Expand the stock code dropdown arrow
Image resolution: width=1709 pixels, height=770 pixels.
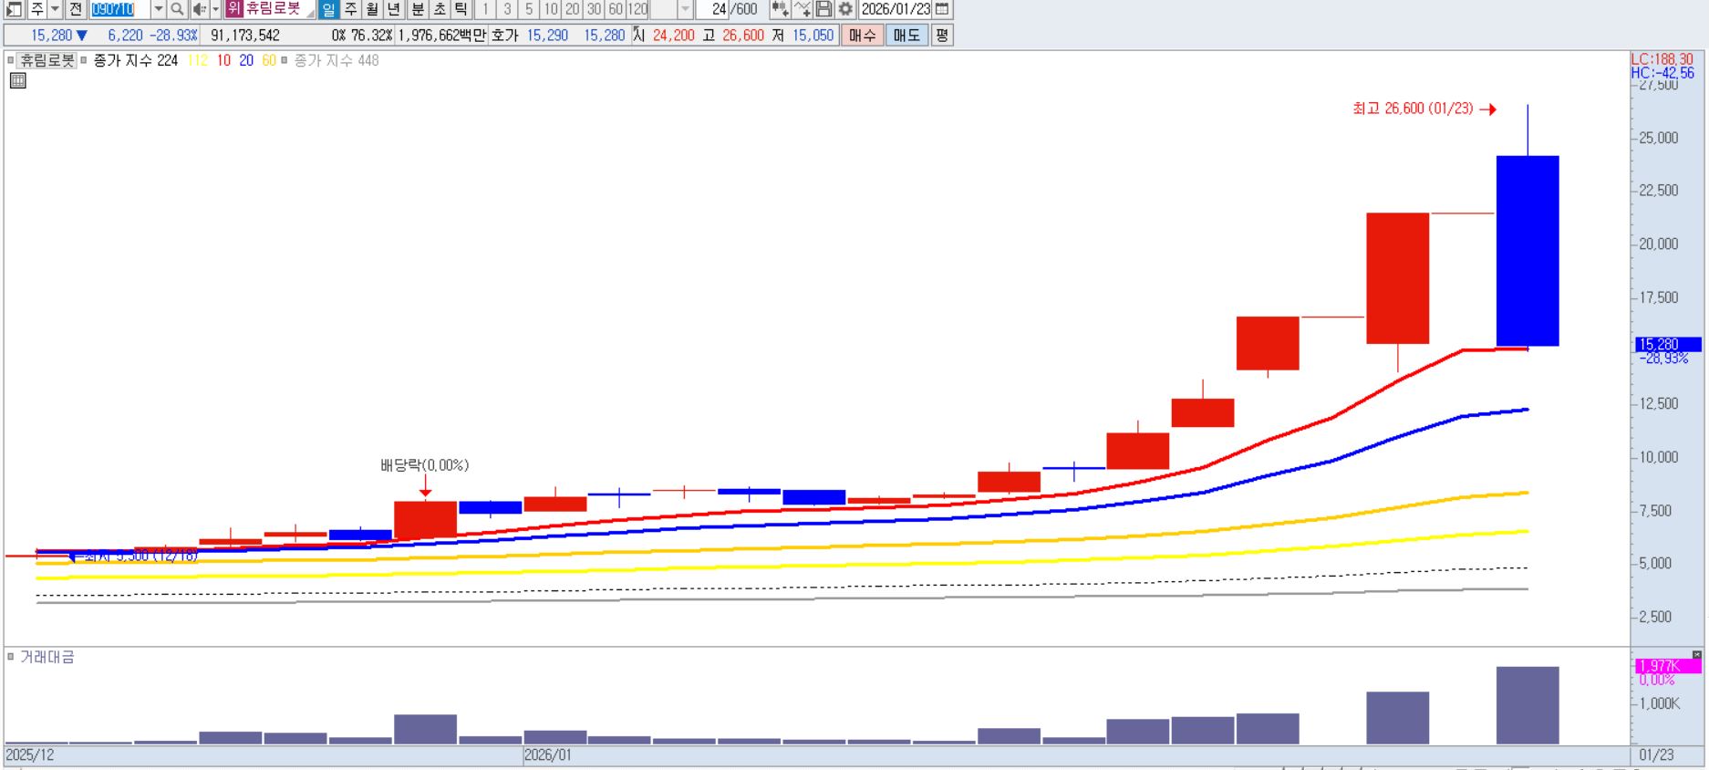pyautogui.click(x=158, y=9)
